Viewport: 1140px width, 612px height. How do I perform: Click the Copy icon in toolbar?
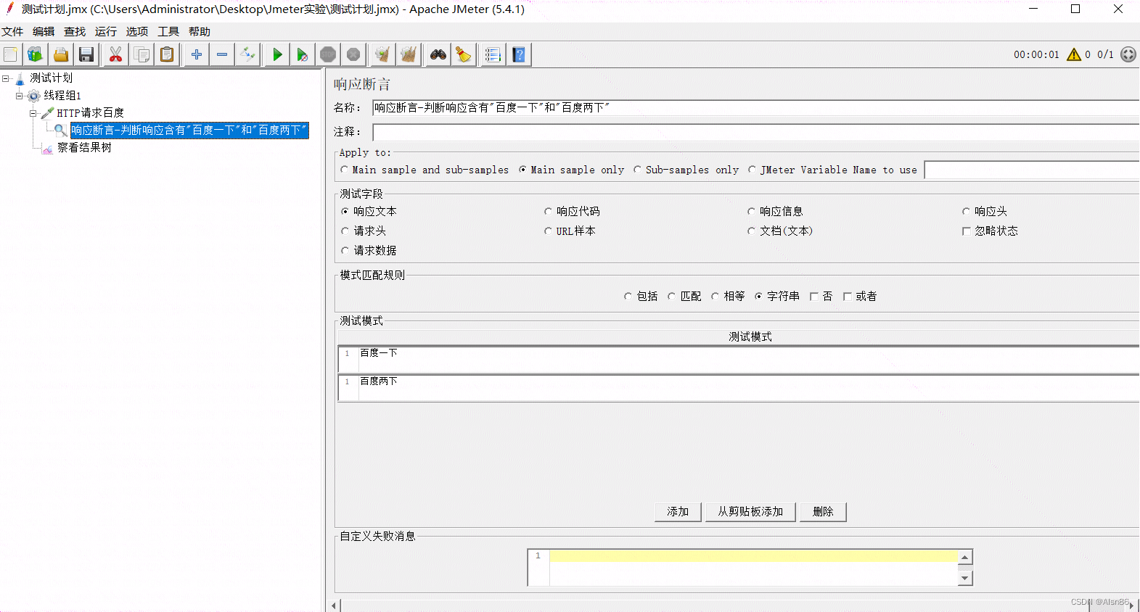142,54
